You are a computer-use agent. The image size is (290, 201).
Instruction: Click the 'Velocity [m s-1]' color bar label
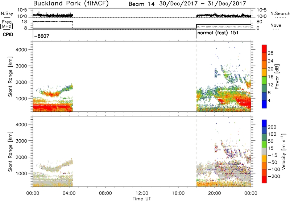[283, 151]
